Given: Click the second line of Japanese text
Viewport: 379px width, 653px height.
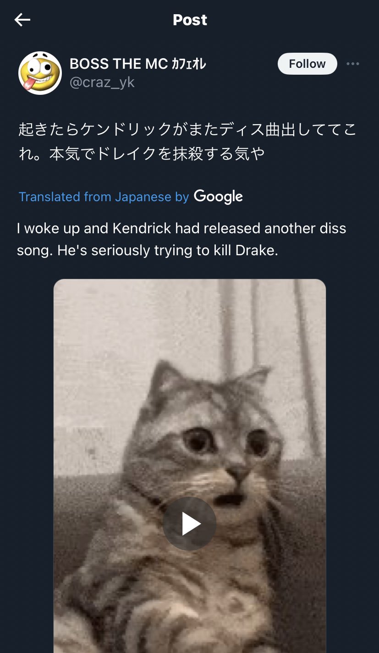Looking at the screenshot, I should point(141,154).
